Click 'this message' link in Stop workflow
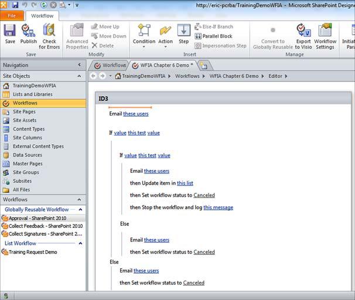355x300 pixels. pyautogui.click(x=219, y=207)
